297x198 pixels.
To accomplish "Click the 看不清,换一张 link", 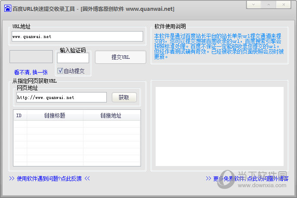I will (31, 72).
